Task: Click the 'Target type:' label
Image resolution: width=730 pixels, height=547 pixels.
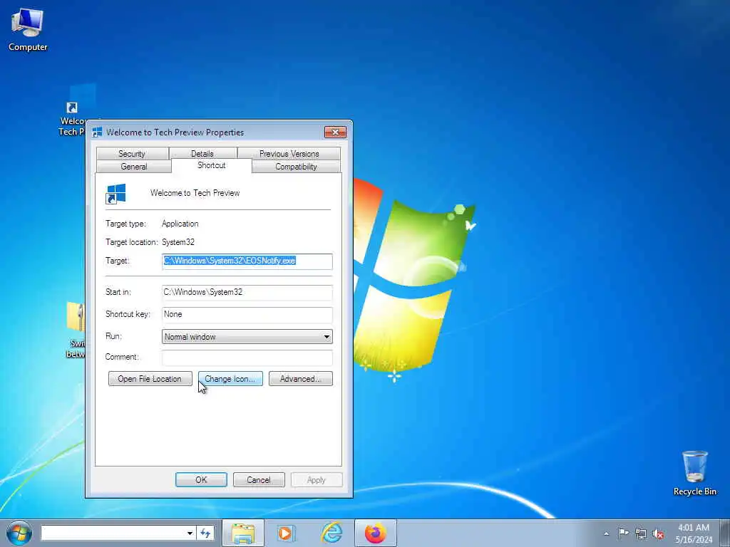Action: coord(125,224)
